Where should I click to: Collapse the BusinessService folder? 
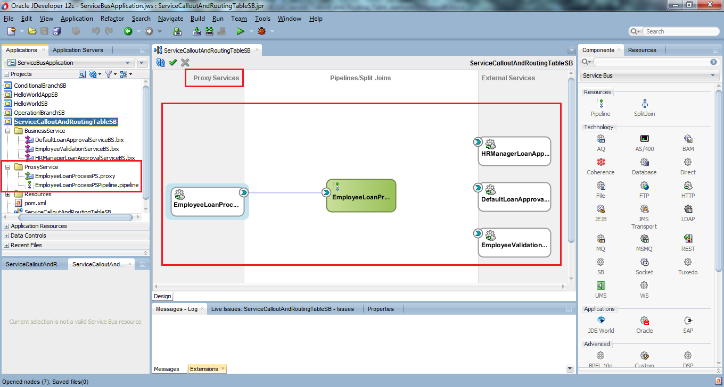[x=8, y=131]
